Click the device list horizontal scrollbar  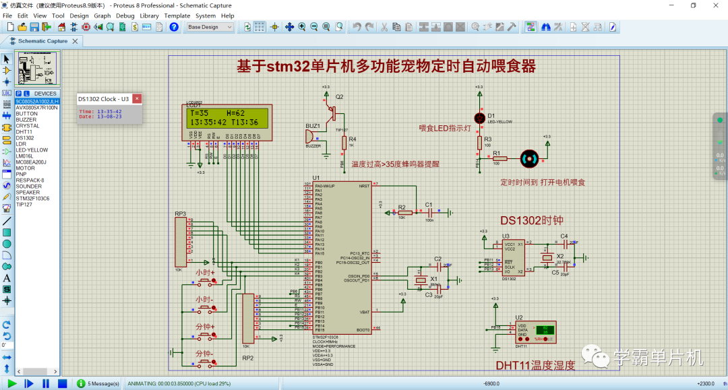(37, 371)
